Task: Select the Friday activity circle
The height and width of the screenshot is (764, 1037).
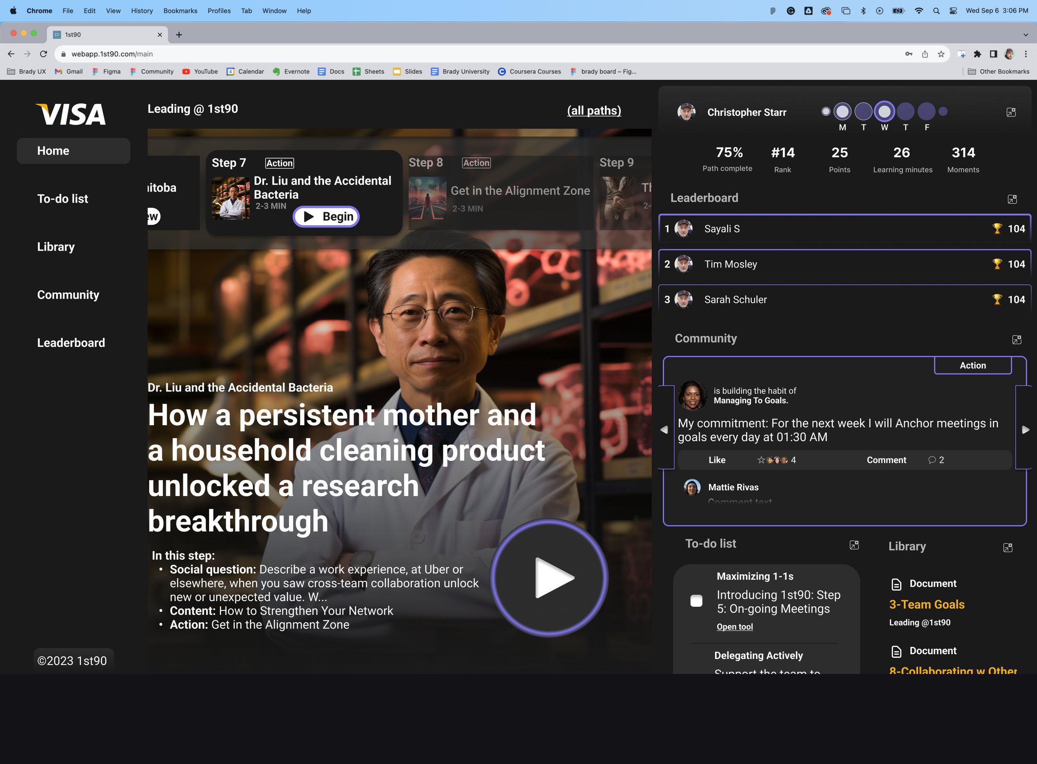Action: tap(926, 111)
